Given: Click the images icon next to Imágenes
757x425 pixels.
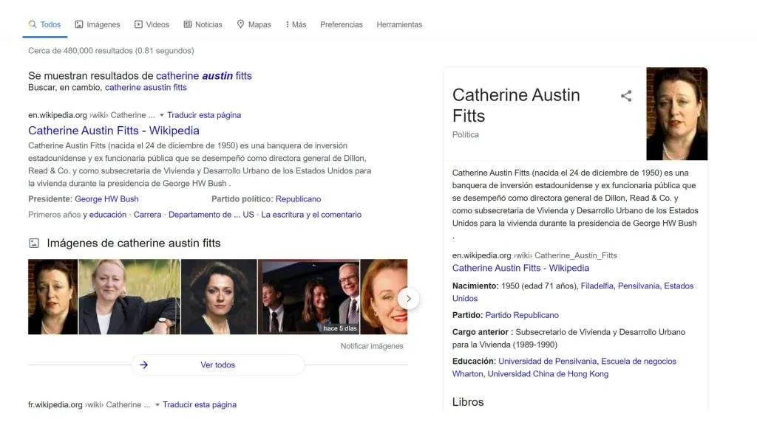Looking at the screenshot, I should (x=78, y=24).
